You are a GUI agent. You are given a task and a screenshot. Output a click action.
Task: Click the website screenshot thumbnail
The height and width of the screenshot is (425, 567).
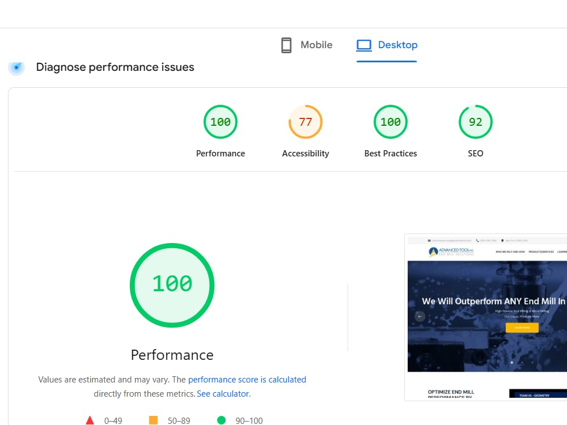pos(486,317)
